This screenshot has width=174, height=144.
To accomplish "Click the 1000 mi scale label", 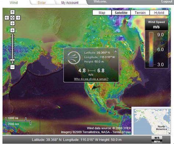I will click(13, 118).
